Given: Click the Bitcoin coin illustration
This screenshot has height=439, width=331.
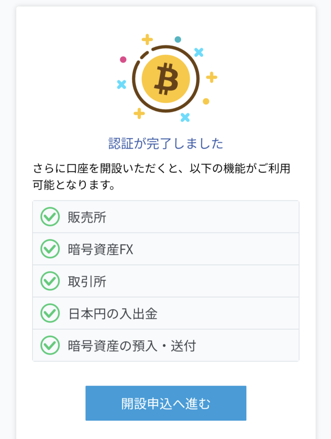Looking at the screenshot, I should pos(166,79).
